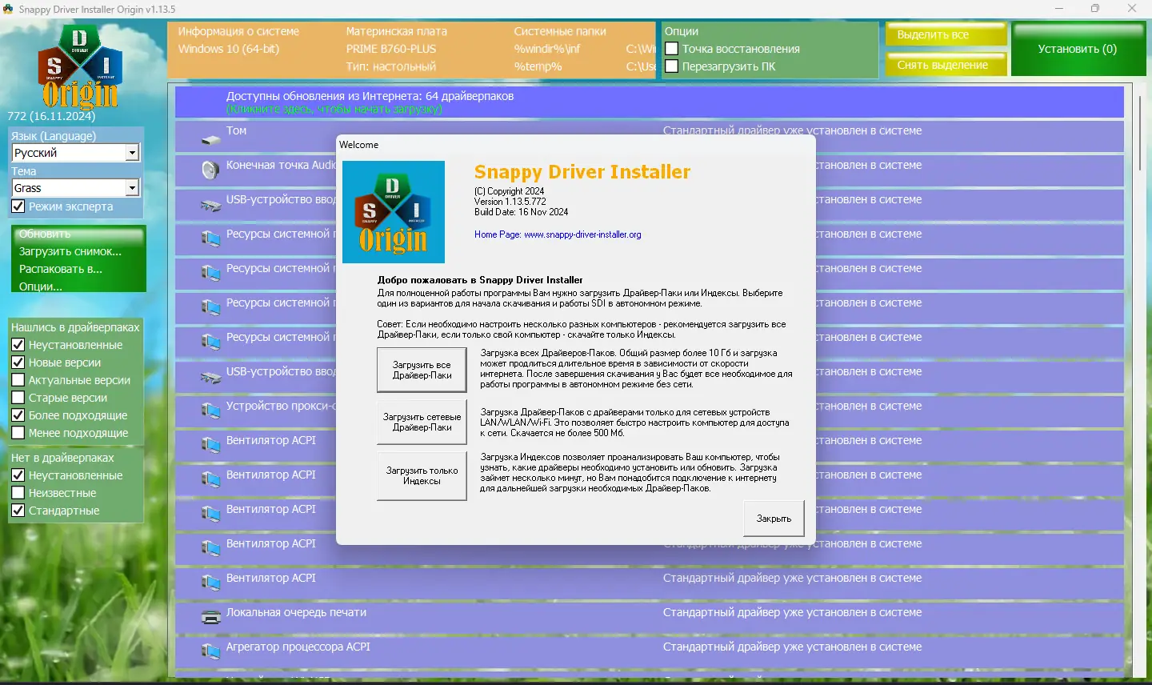1152x685 pixels.
Task: Click the %temp% folder entry
Action: pyautogui.click(x=538, y=66)
